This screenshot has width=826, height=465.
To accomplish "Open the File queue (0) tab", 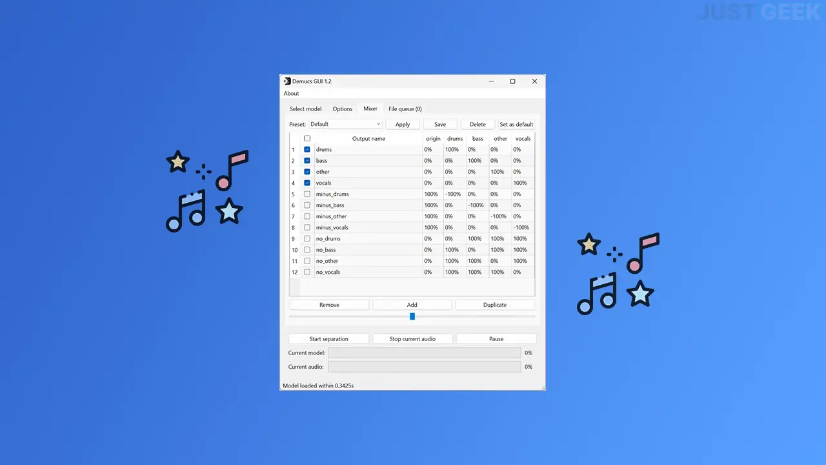I will coord(405,109).
